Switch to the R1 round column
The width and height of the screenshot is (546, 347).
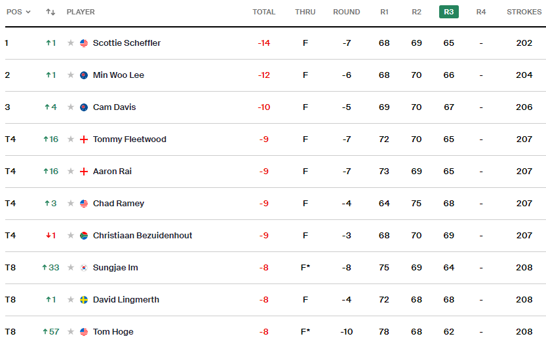384,12
